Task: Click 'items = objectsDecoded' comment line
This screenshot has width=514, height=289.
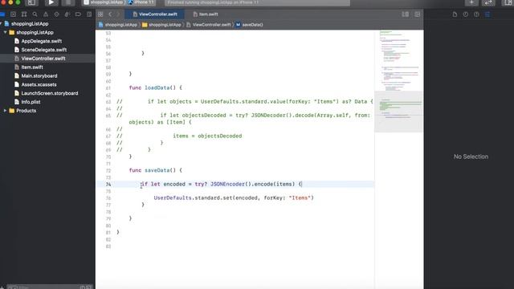Action: (x=207, y=136)
